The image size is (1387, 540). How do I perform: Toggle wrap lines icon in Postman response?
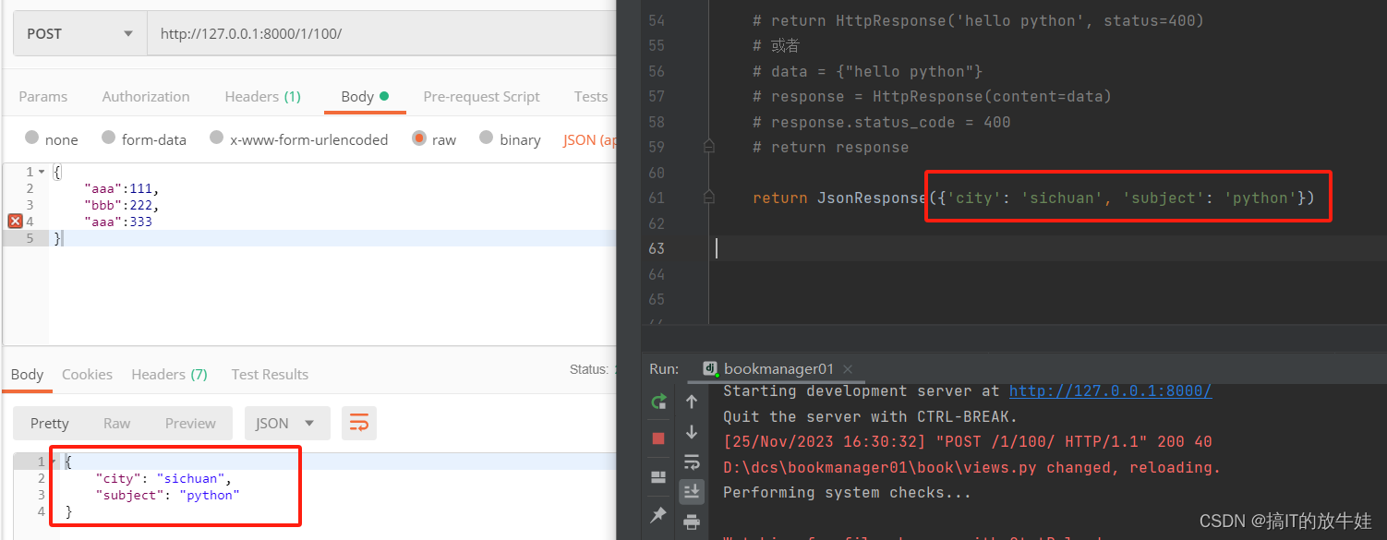pos(359,424)
